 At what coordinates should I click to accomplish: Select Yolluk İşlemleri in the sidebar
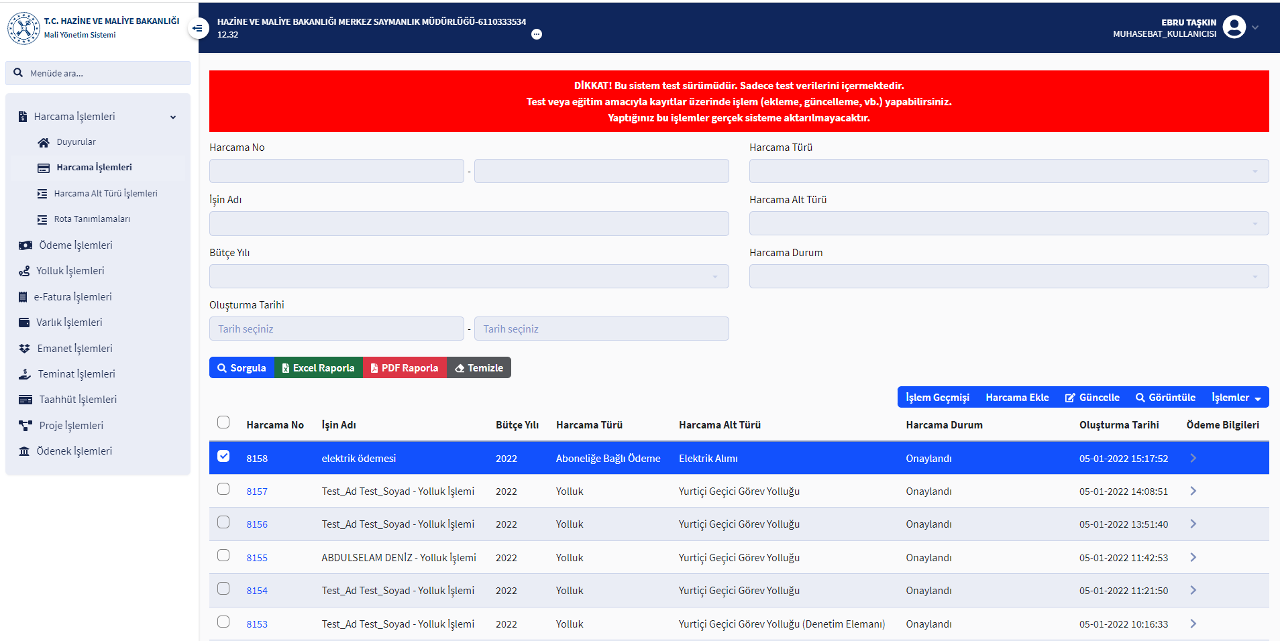[70, 271]
